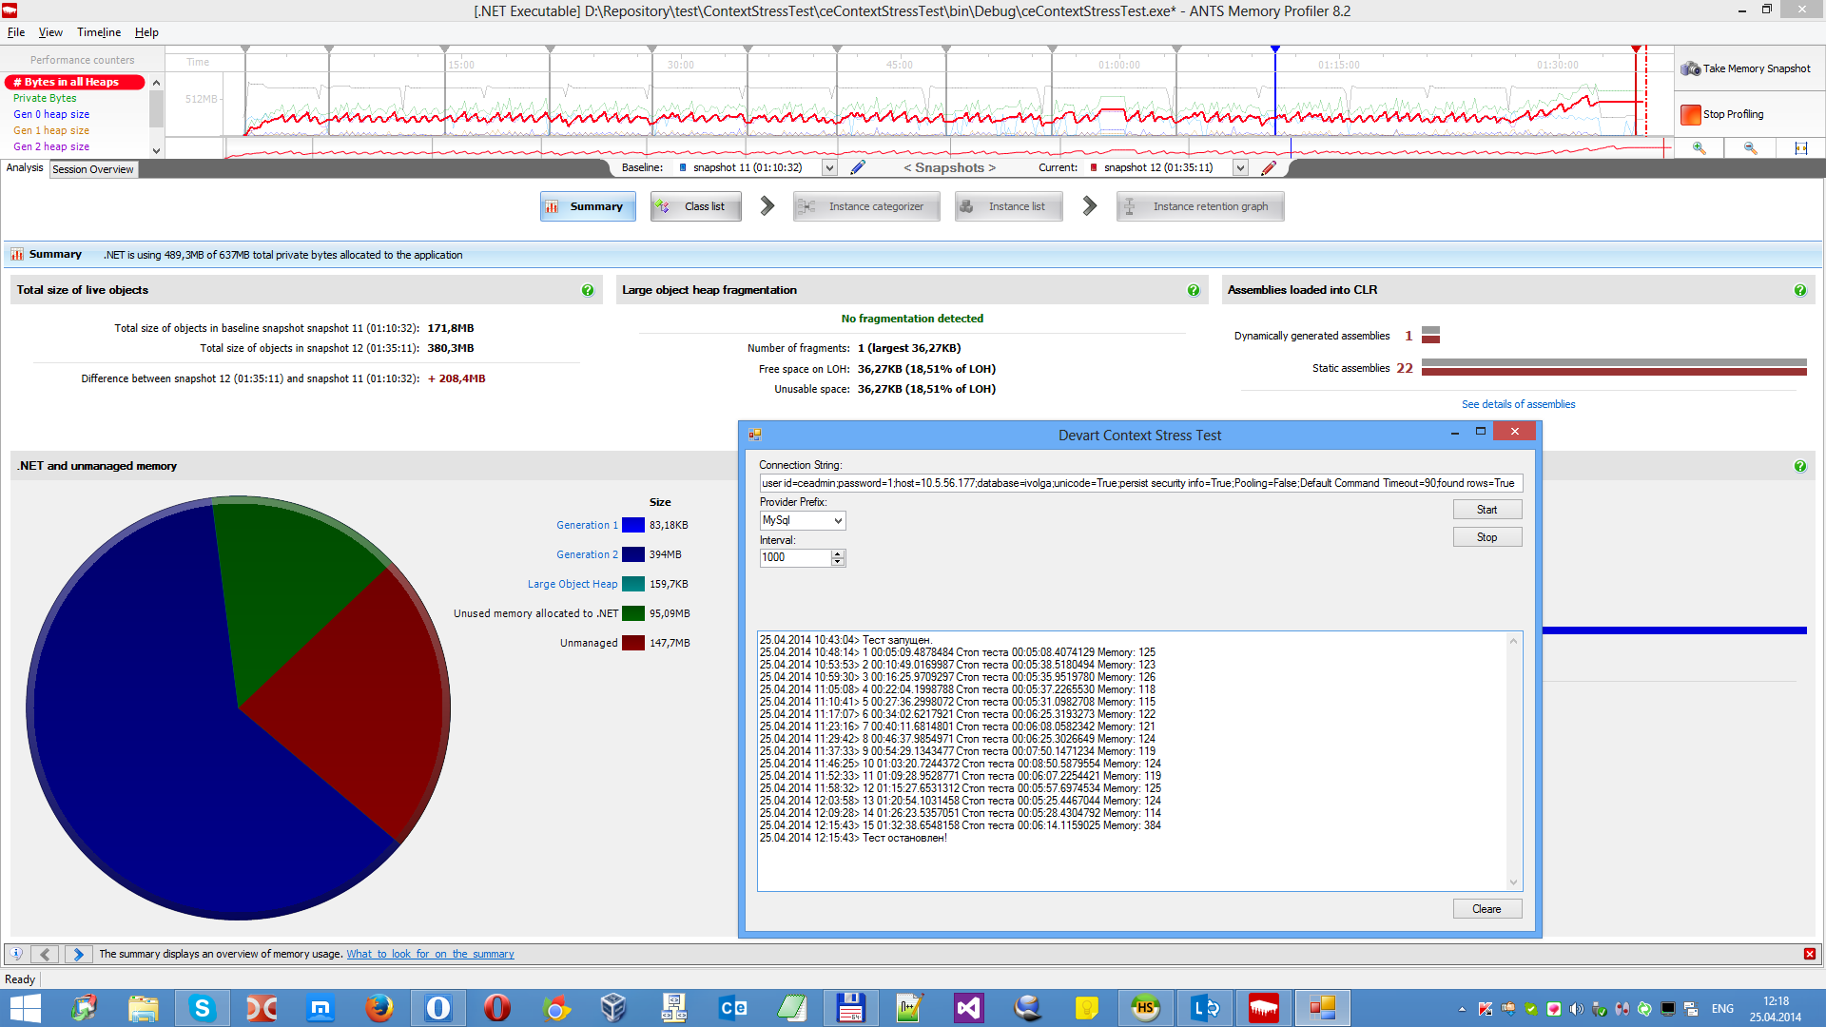This screenshot has height=1027, width=1826.
Task: Click Start in Devart Context Stress Test
Action: click(1486, 510)
